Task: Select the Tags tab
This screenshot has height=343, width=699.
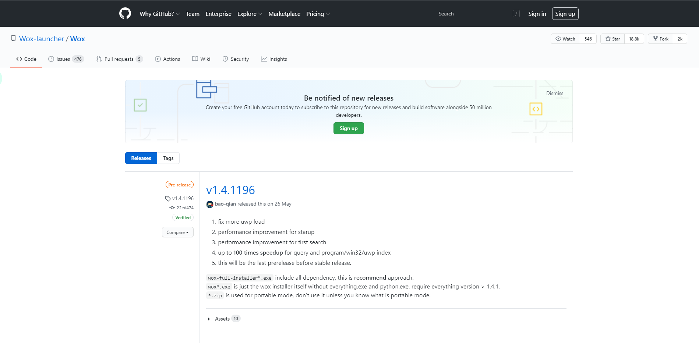Action: (x=168, y=158)
